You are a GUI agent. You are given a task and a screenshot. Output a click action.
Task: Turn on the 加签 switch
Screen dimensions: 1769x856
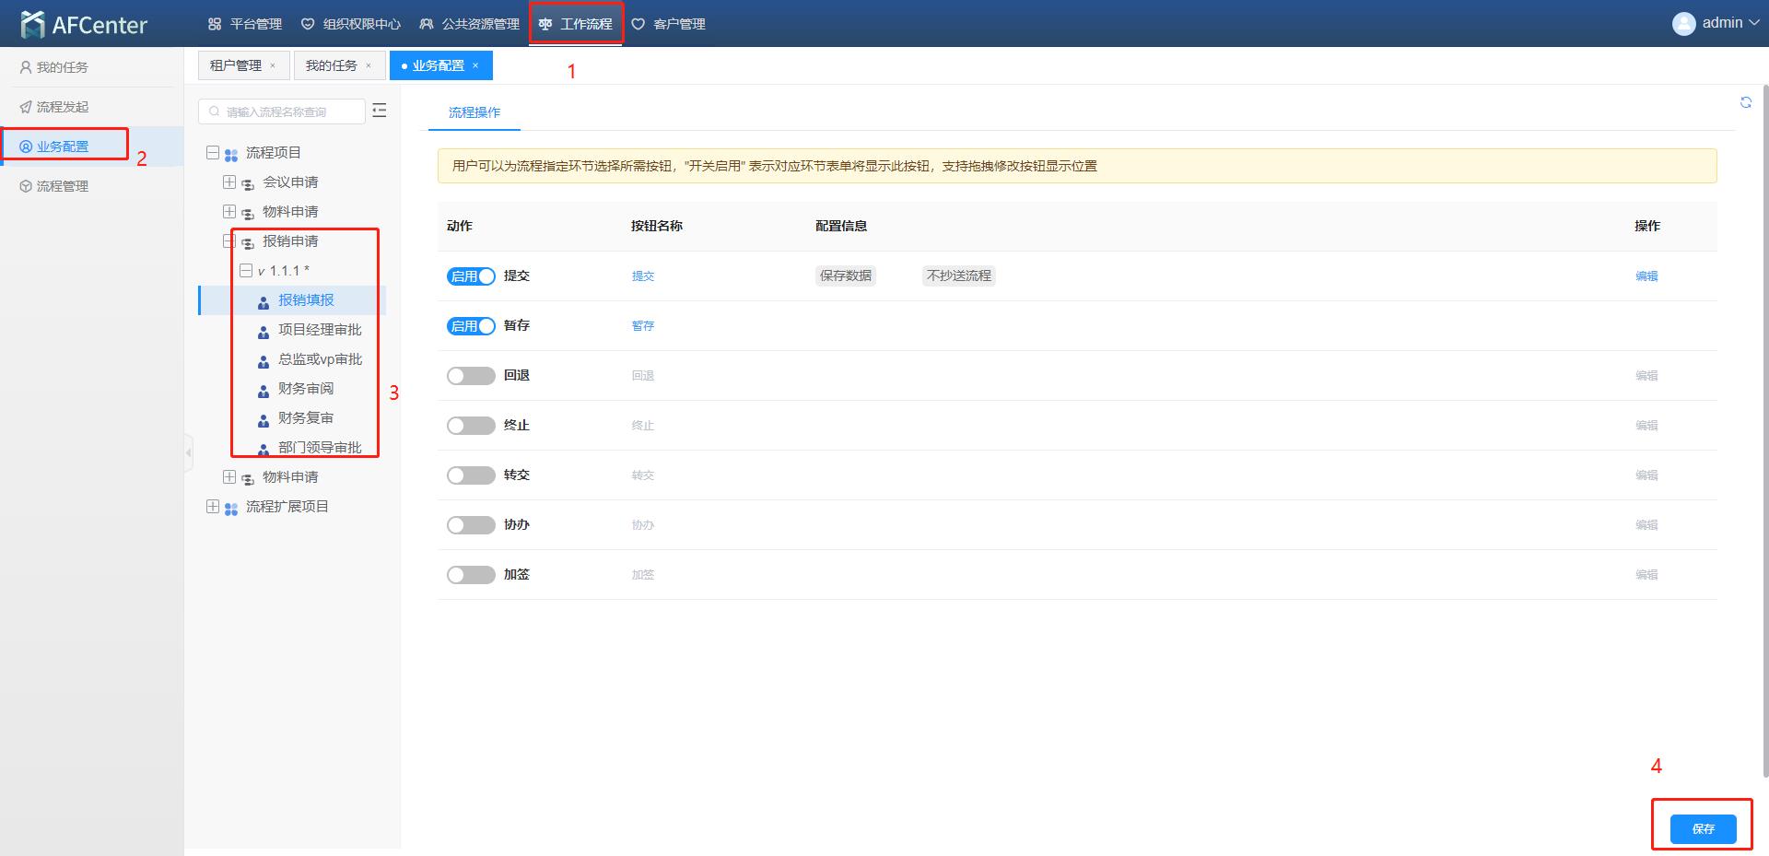tap(471, 575)
